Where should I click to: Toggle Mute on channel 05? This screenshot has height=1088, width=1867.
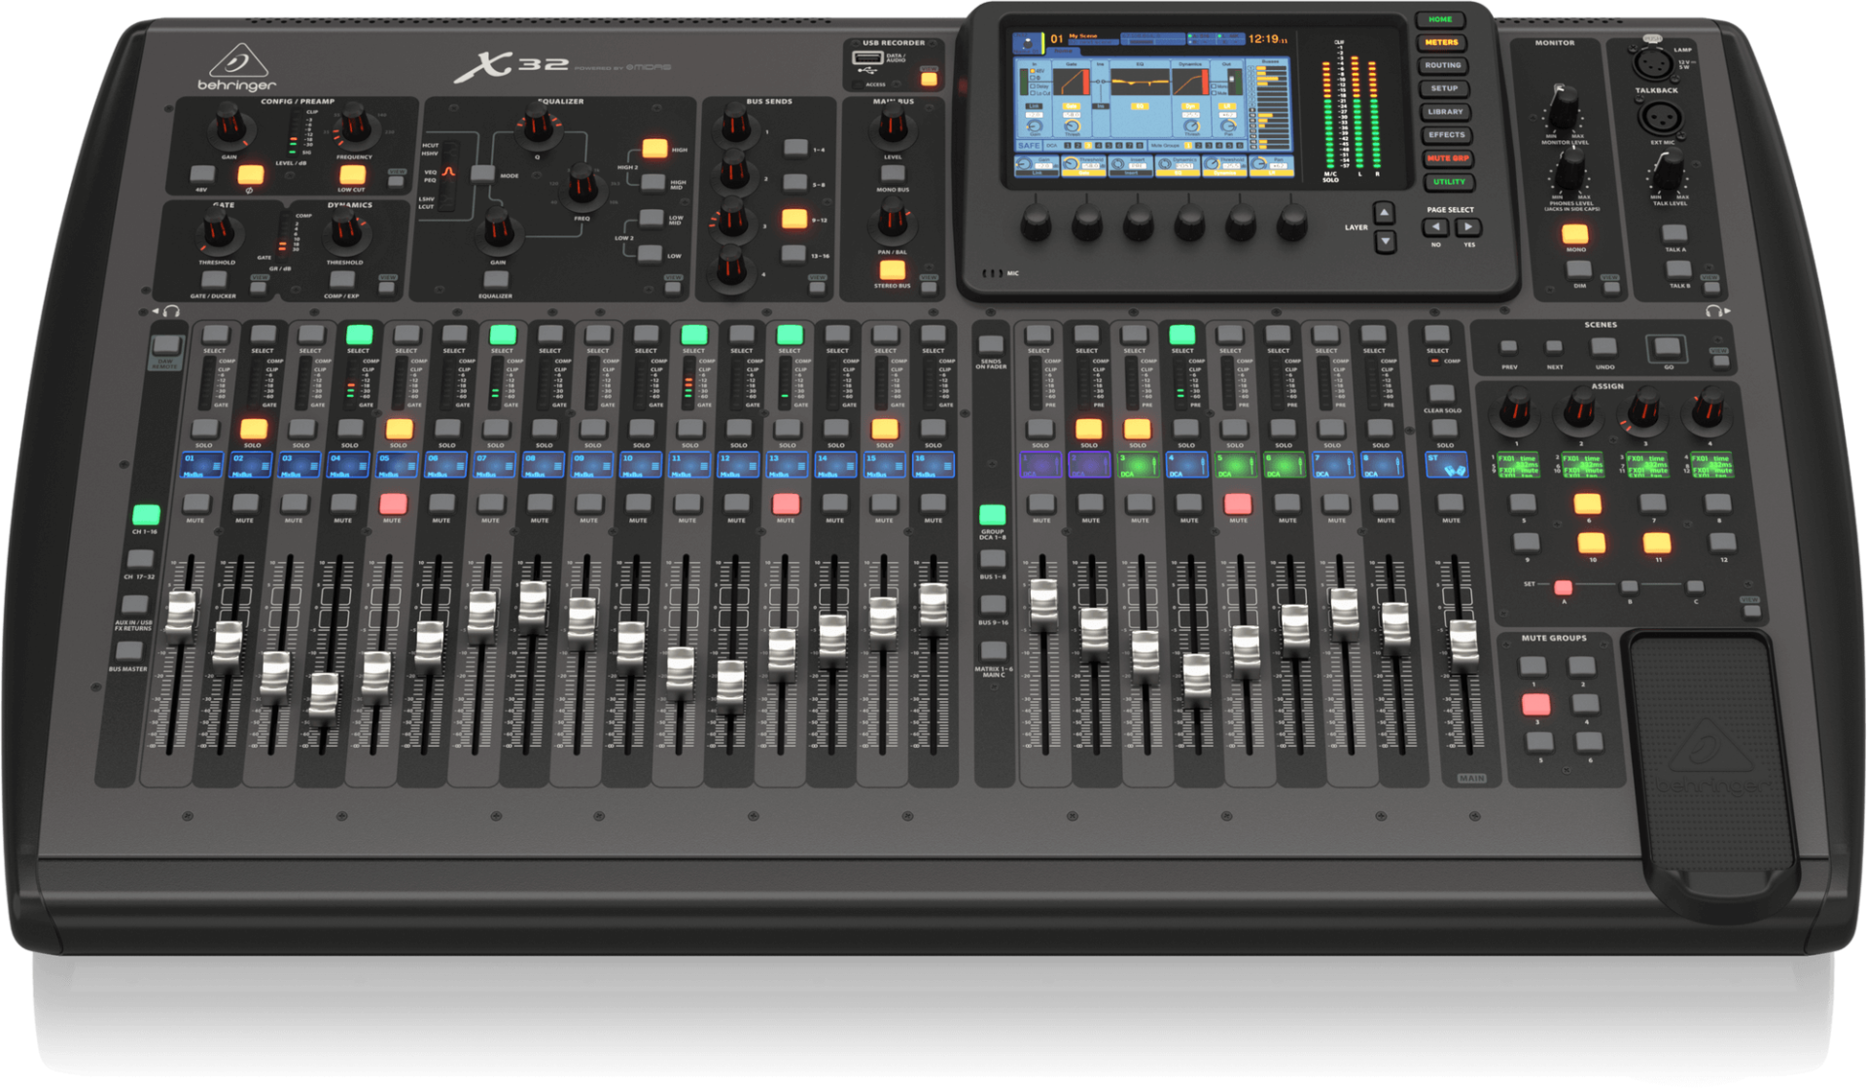pos(392,503)
